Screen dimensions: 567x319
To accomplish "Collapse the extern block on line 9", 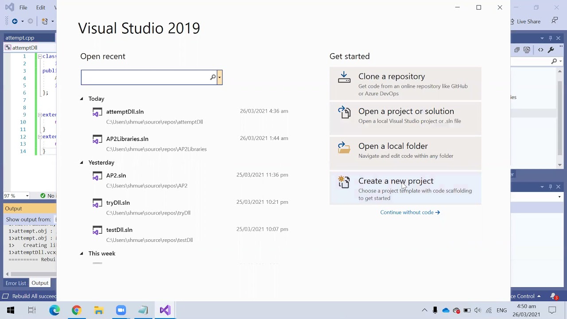I will tap(39, 115).
